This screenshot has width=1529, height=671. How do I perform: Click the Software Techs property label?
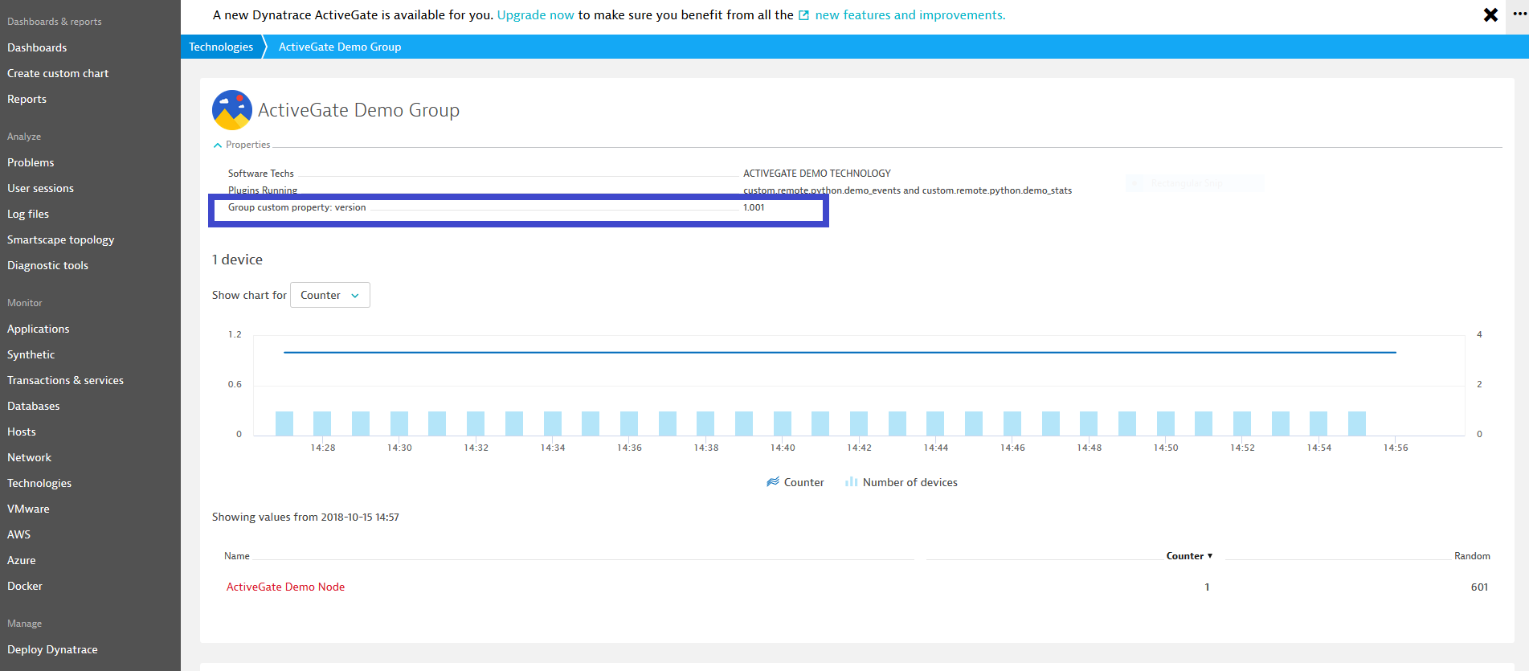[260, 174]
